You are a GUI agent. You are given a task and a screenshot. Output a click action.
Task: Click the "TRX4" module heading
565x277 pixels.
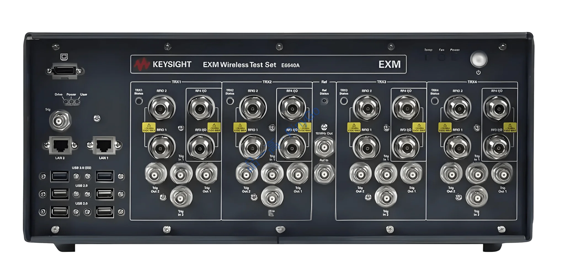472,82
